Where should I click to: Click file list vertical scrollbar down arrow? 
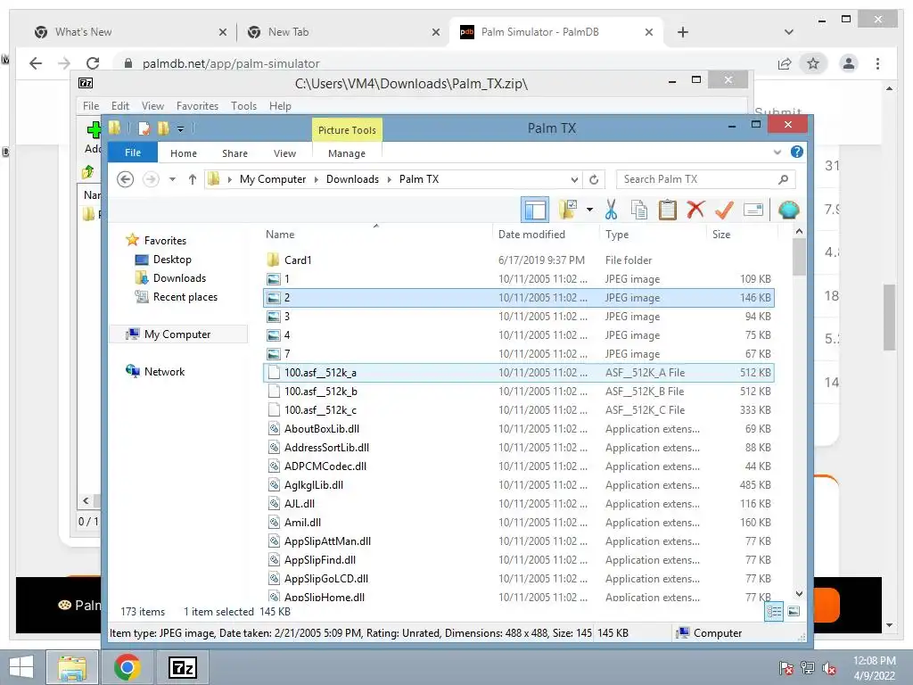pos(799,593)
